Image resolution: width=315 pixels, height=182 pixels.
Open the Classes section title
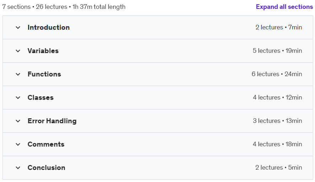pos(40,98)
